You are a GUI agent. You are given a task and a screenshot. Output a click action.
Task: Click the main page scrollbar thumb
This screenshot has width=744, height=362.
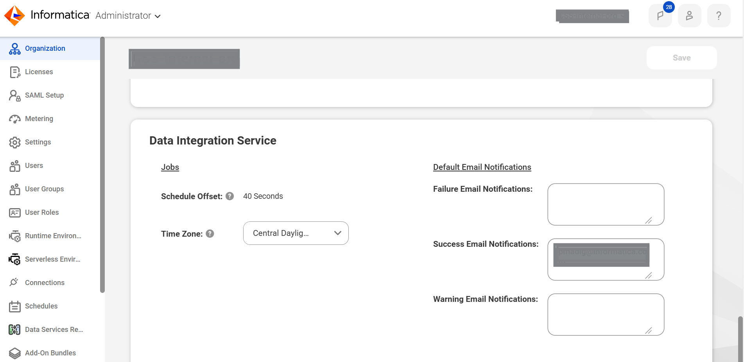(740, 339)
